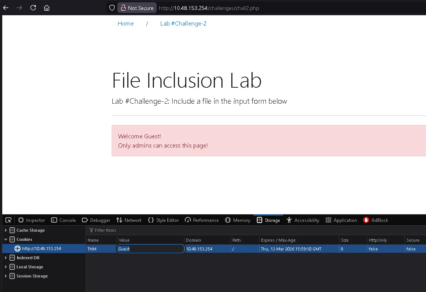Activate the element picker tool
Image resolution: width=426 pixels, height=292 pixels.
(8, 220)
